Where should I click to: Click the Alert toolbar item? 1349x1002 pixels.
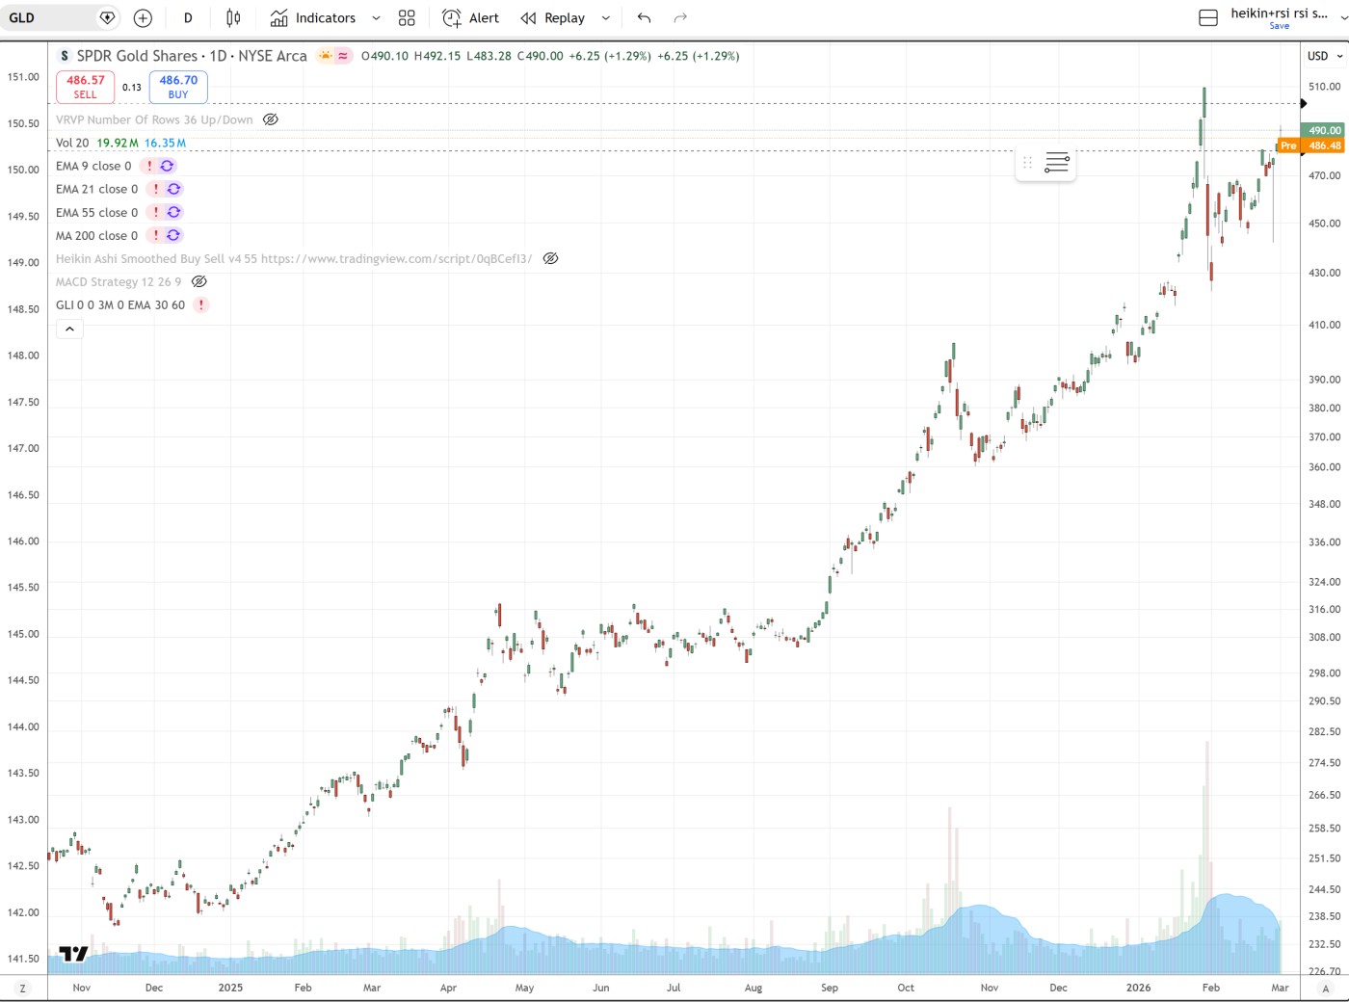point(471,18)
